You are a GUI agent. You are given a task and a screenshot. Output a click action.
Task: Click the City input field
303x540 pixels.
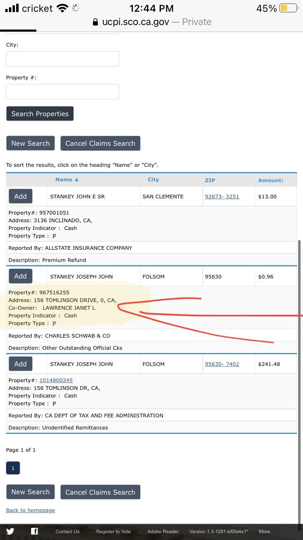[63, 59]
